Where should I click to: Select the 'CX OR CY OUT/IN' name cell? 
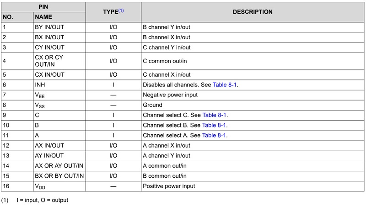click(x=59, y=61)
